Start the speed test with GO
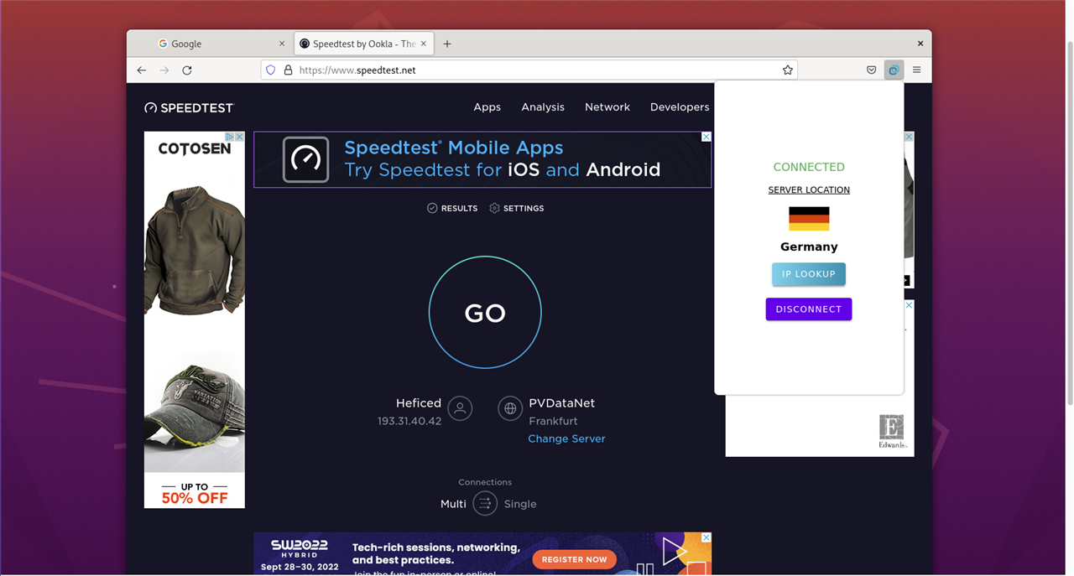The height and width of the screenshot is (576, 1074). 485,313
